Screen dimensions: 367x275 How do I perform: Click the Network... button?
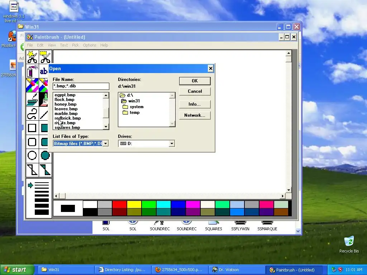195,115
